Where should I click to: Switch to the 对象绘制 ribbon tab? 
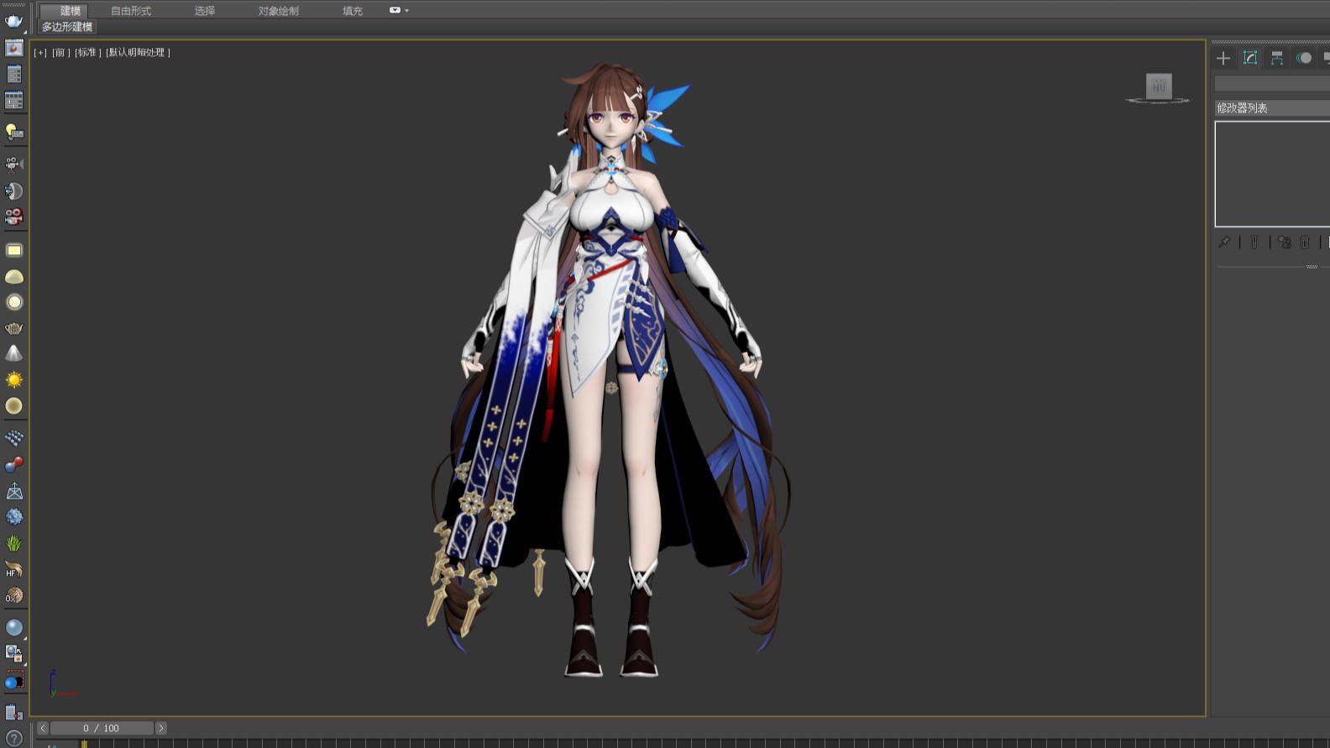click(x=278, y=11)
